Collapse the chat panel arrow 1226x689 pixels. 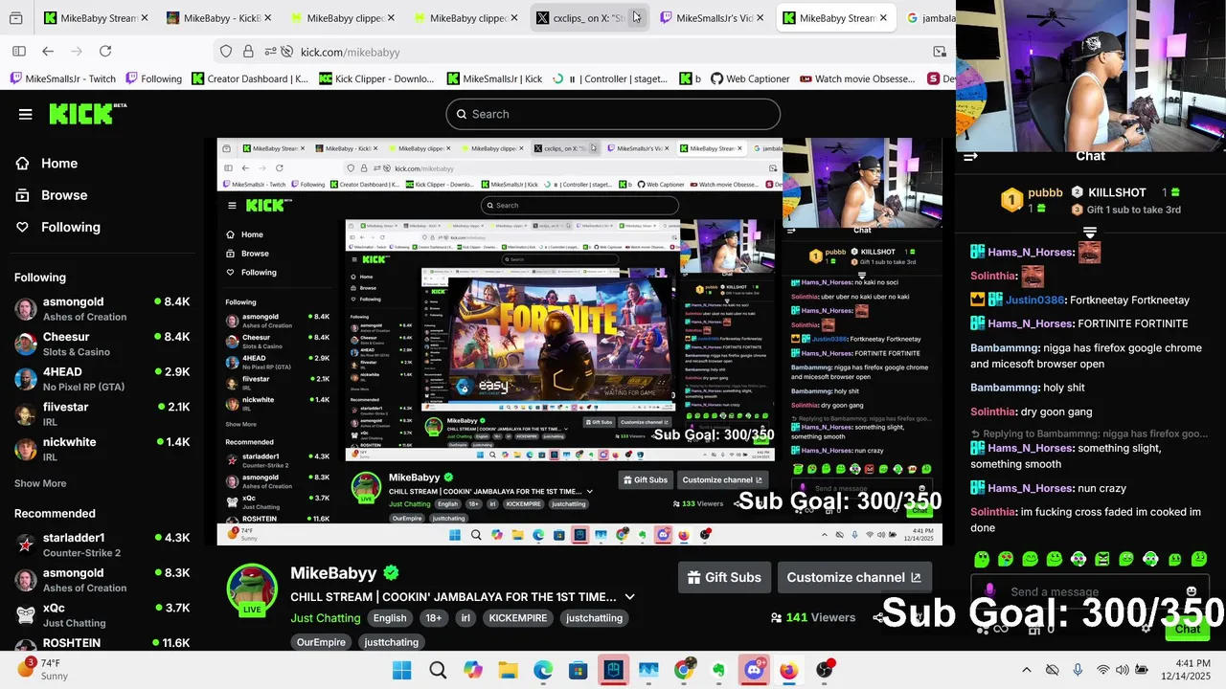click(970, 156)
